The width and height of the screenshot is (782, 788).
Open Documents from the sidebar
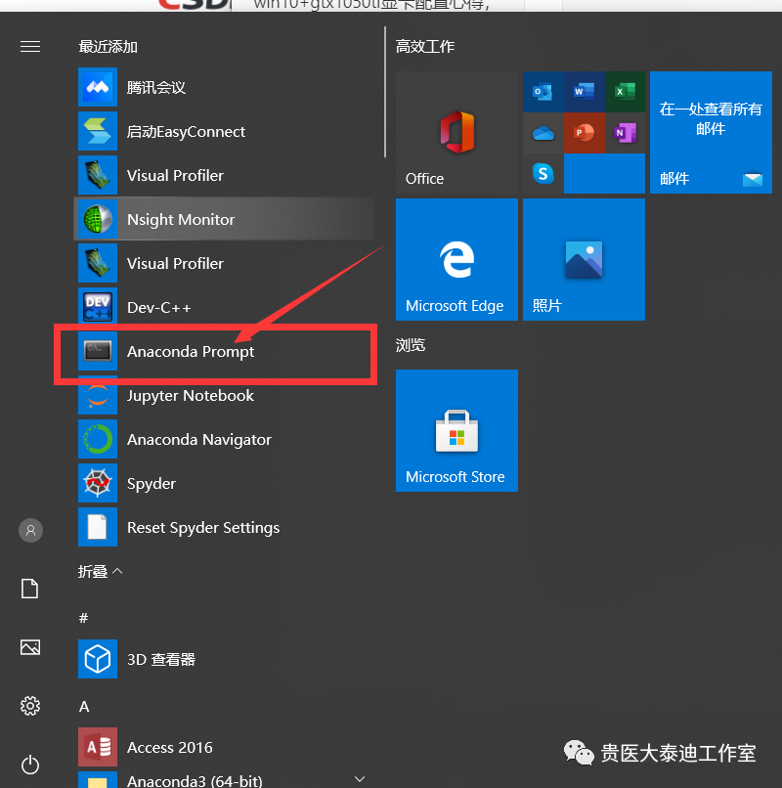pyautogui.click(x=29, y=589)
